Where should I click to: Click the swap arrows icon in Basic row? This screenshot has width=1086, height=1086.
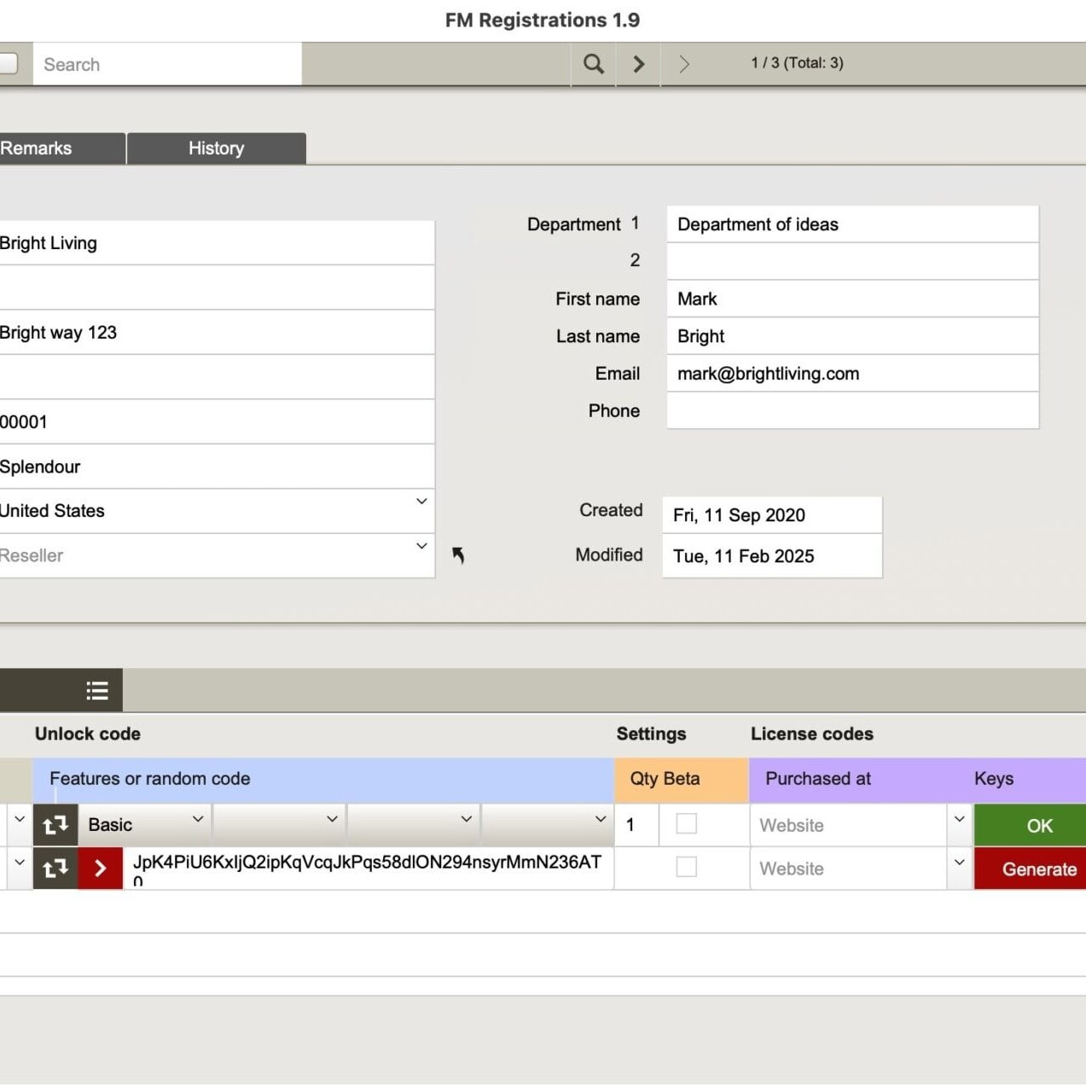pyautogui.click(x=55, y=825)
